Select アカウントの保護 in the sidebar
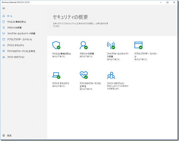The width and height of the screenshot is (179, 141). click(x=14, y=28)
